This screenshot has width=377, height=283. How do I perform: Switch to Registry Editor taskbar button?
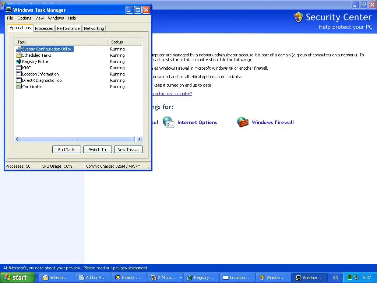point(201,277)
